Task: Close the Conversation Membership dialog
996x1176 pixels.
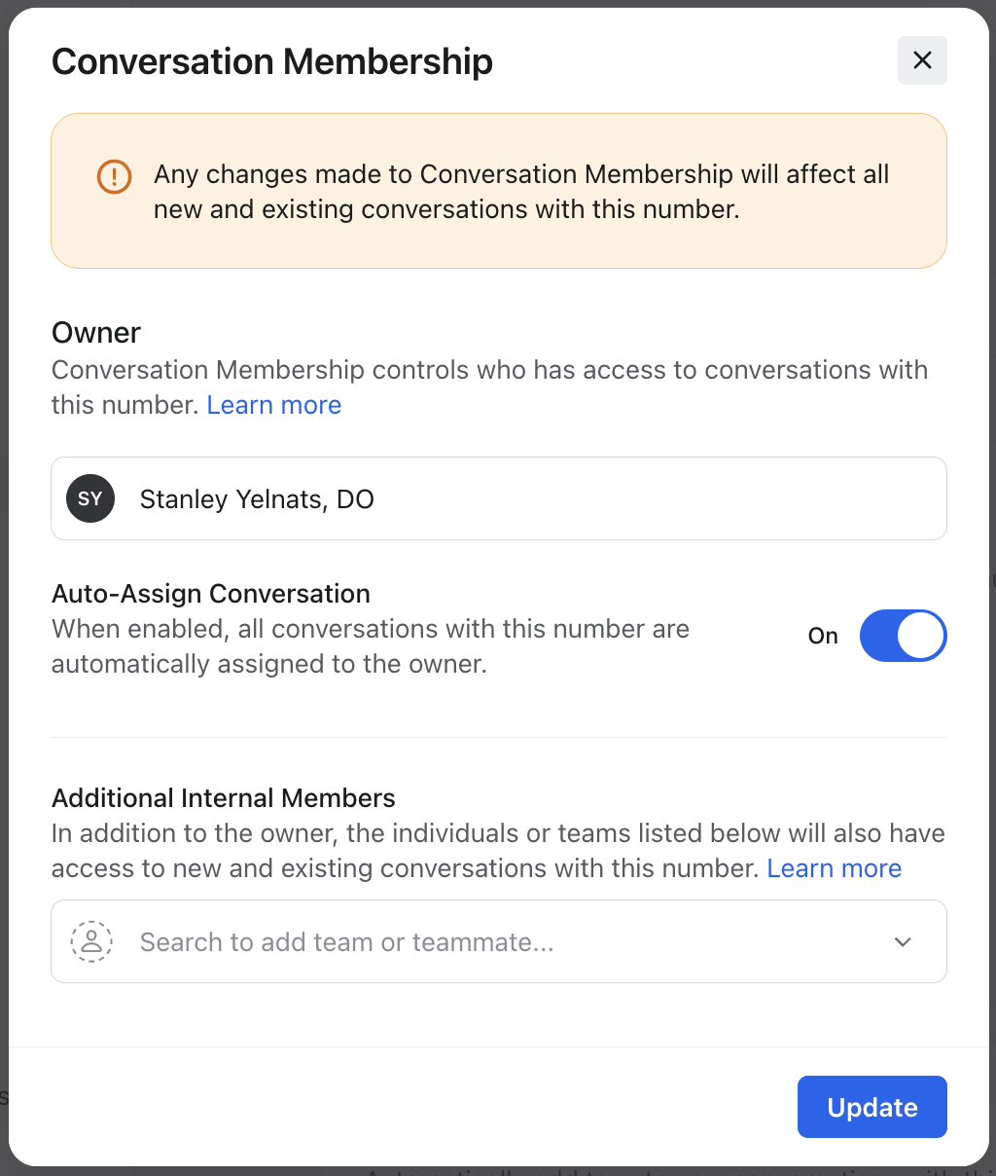Action: pyautogui.click(x=922, y=60)
